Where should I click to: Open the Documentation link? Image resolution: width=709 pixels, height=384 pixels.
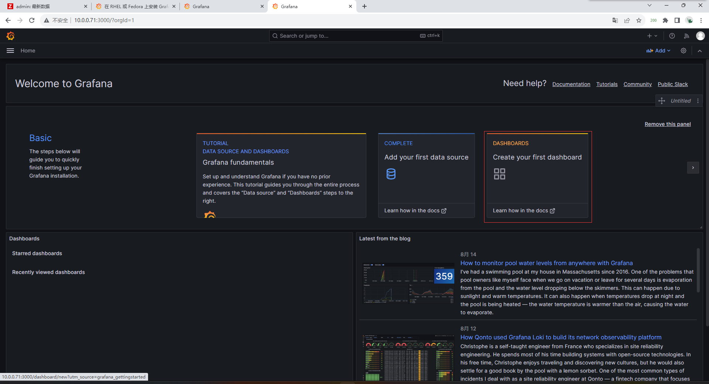pyautogui.click(x=571, y=84)
